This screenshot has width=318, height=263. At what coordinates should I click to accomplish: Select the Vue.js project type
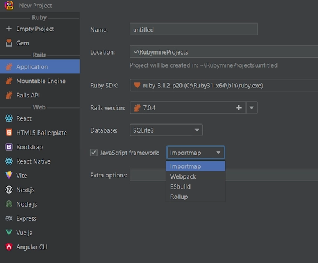pos(40,233)
